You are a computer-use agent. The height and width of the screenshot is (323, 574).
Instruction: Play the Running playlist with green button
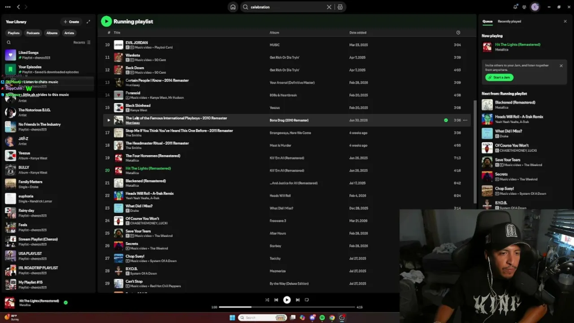[x=106, y=21]
